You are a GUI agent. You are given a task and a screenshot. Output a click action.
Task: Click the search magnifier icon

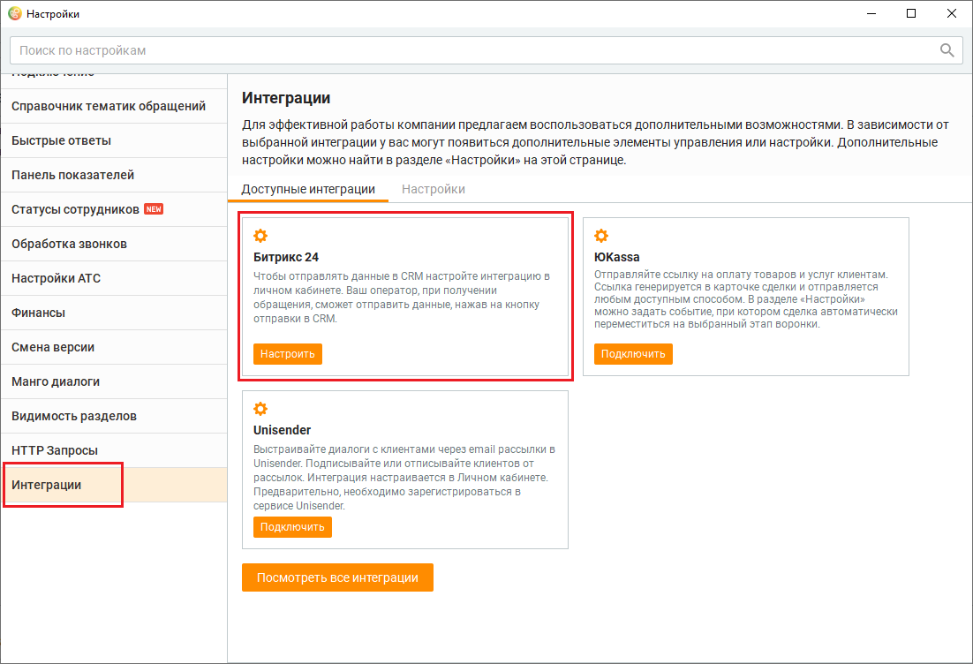point(947,50)
